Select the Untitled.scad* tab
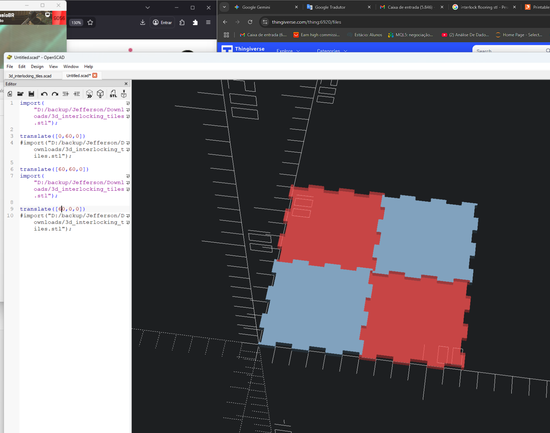The width and height of the screenshot is (550, 433). click(x=78, y=76)
